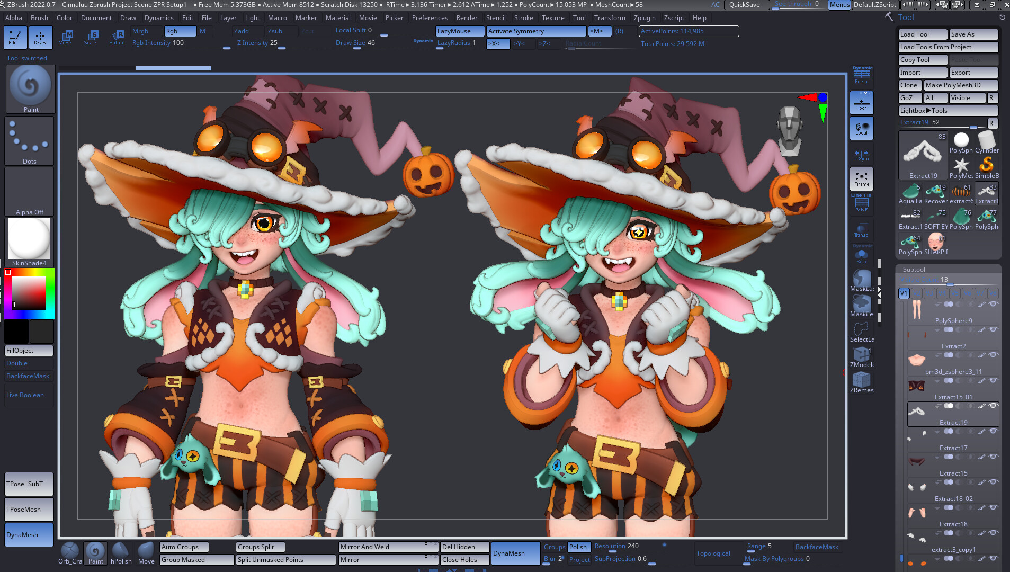
Task: Enable Transp transparency mode
Action: (861, 229)
